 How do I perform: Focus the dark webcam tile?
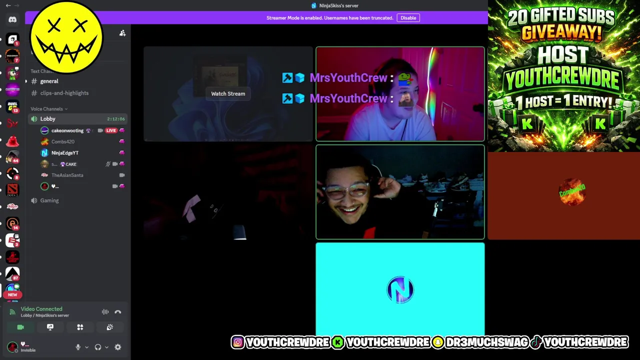pos(228,192)
